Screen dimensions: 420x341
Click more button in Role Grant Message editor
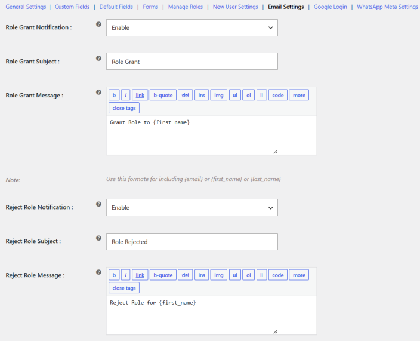coord(299,95)
